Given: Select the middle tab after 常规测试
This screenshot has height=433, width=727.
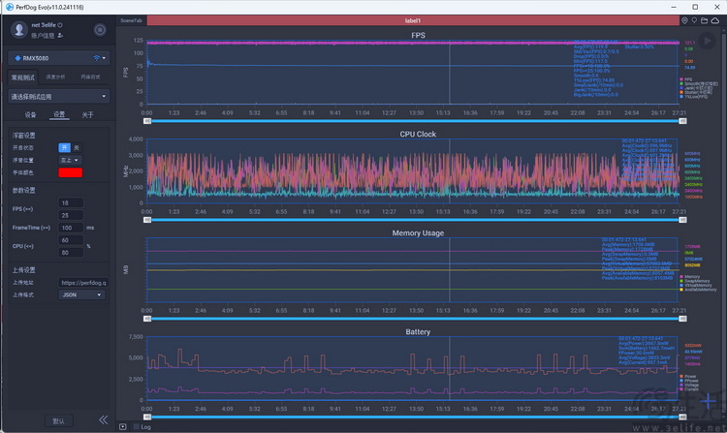Looking at the screenshot, I should coord(55,77).
